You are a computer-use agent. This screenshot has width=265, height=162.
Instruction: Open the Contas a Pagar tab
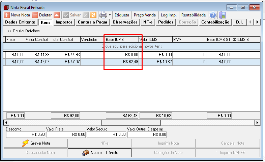tap(93, 22)
